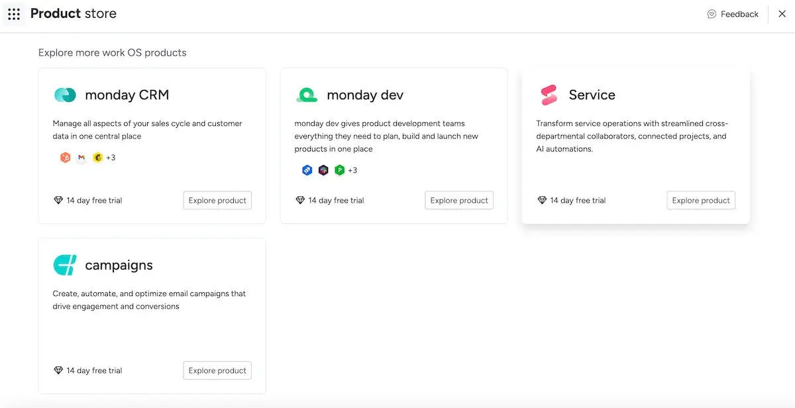Open the products switcher grid icon
Screen dimensions: 795x408
[14, 14]
